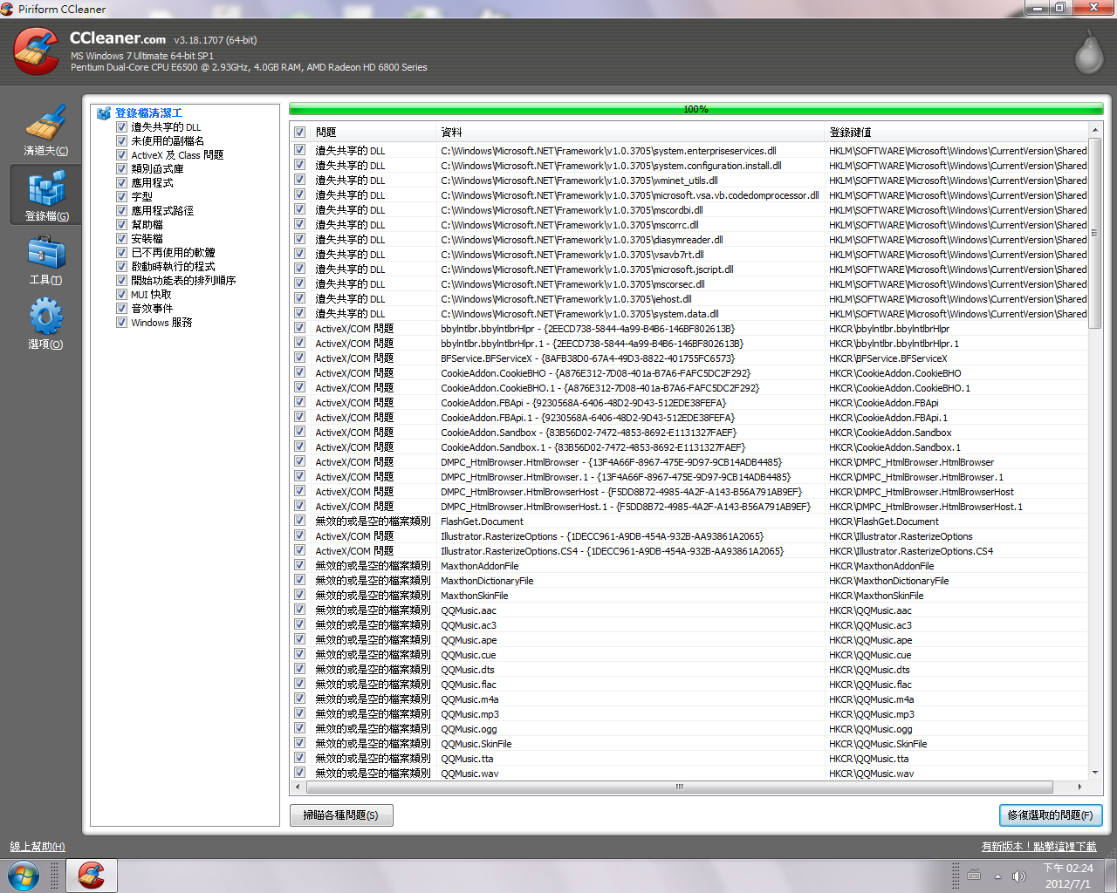Sort by 登錄鍵值 column header
The height and width of the screenshot is (893, 1117).
pos(956,133)
